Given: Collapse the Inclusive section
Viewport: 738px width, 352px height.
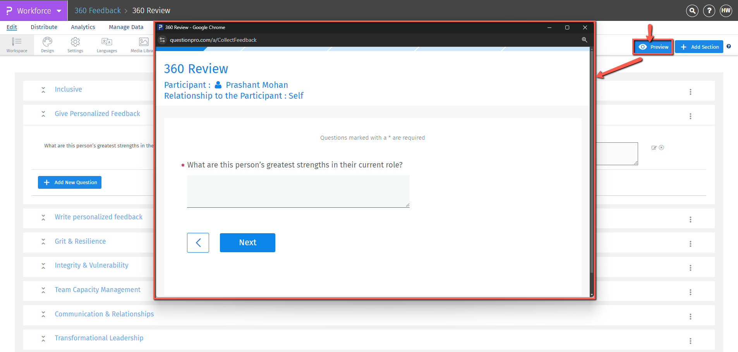Looking at the screenshot, I should click(43, 89).
